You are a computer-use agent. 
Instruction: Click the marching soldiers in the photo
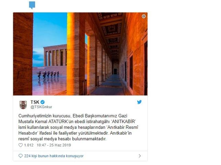(x=48, y=75)
